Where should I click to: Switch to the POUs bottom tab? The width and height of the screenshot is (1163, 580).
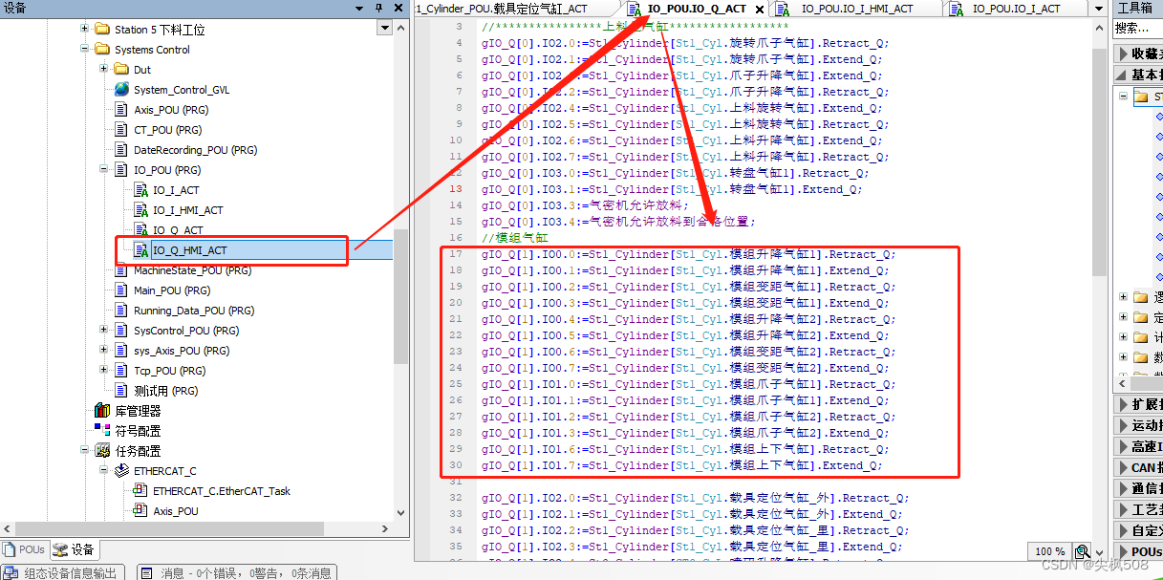pyautogui.click(x=24, y=549)
